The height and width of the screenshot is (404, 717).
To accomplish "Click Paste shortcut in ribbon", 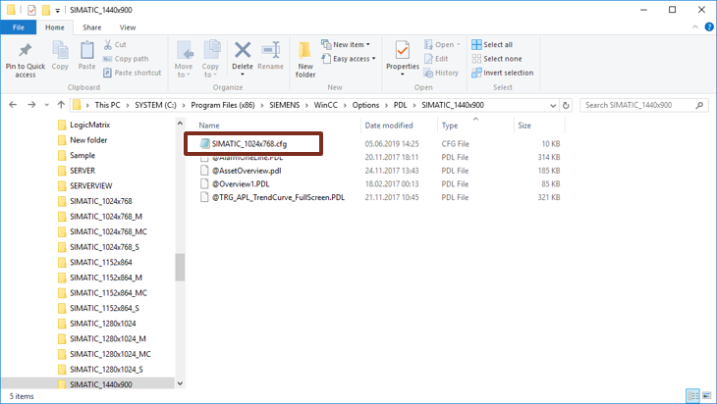I will pos(133,73).
